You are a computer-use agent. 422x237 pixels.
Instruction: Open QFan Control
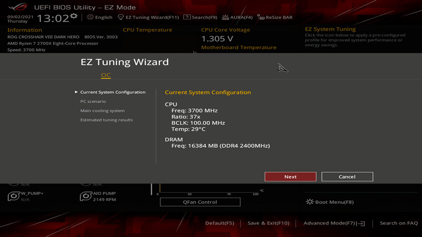200,202
